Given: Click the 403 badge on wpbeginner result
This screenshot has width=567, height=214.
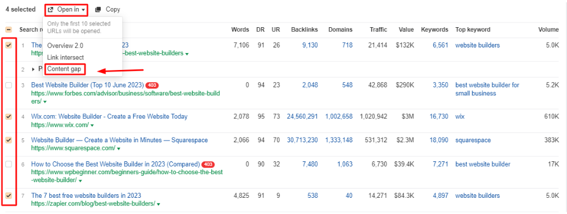Looking at the screenshot, I should point(208,164).
